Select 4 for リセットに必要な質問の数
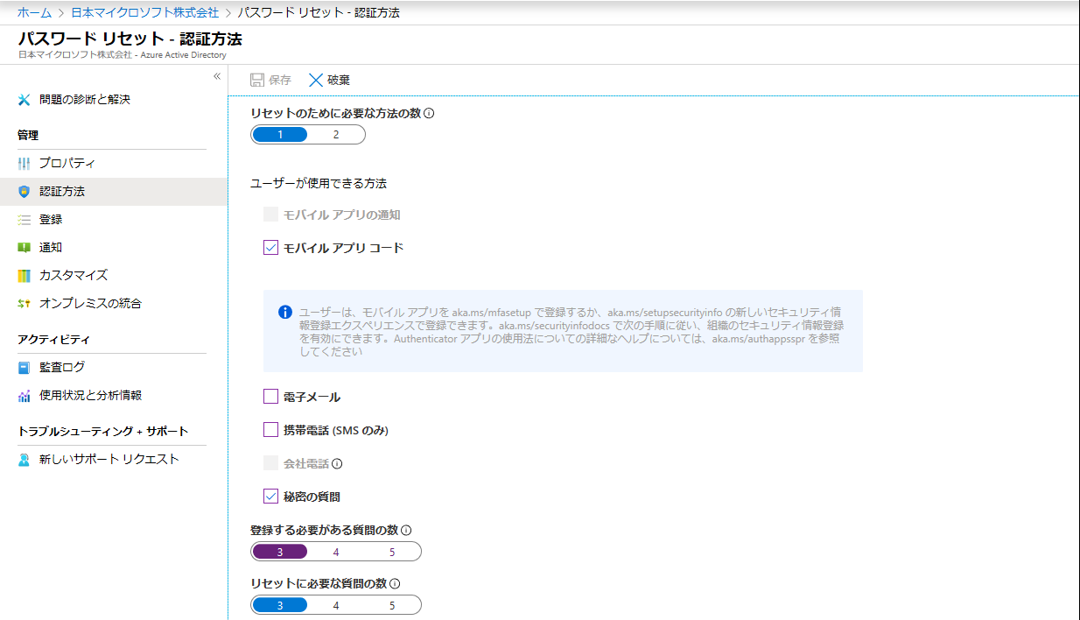This screenshot has width=1080, height=620. pyautogui.click(x=336, y=605)
